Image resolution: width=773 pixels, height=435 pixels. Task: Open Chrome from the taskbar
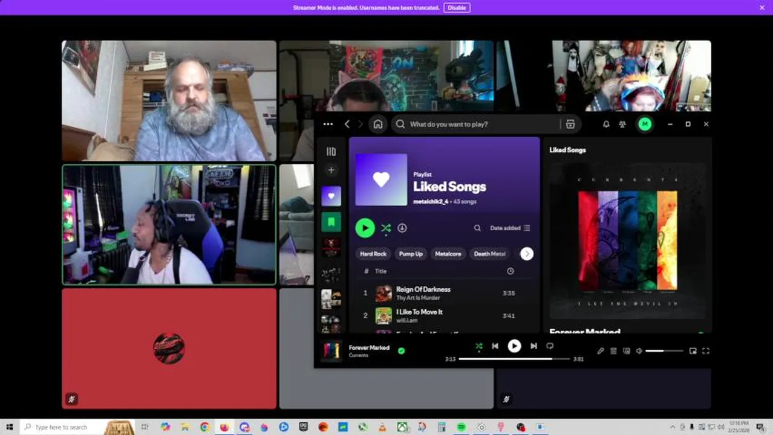tap(204, 427)
